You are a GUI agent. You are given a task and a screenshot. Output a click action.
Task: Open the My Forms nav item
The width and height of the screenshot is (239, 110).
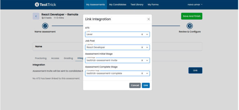coord(153,4)
